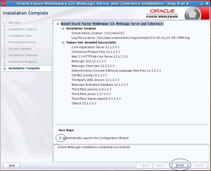211x171 pixels.
Task: Collapse the Install Oracle Fusion Middleware root node
Action: (x=58, y=24)
